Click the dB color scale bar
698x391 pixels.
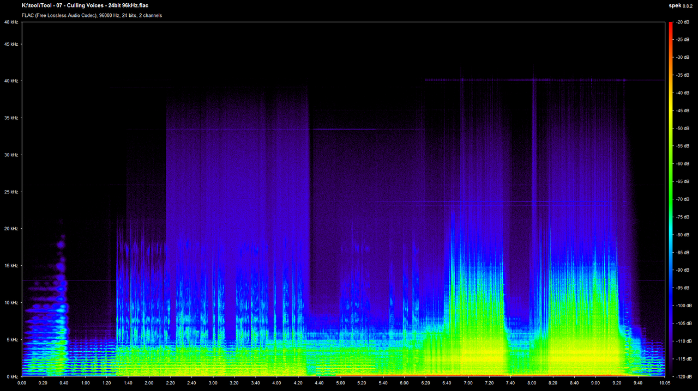tap(671, 199)
